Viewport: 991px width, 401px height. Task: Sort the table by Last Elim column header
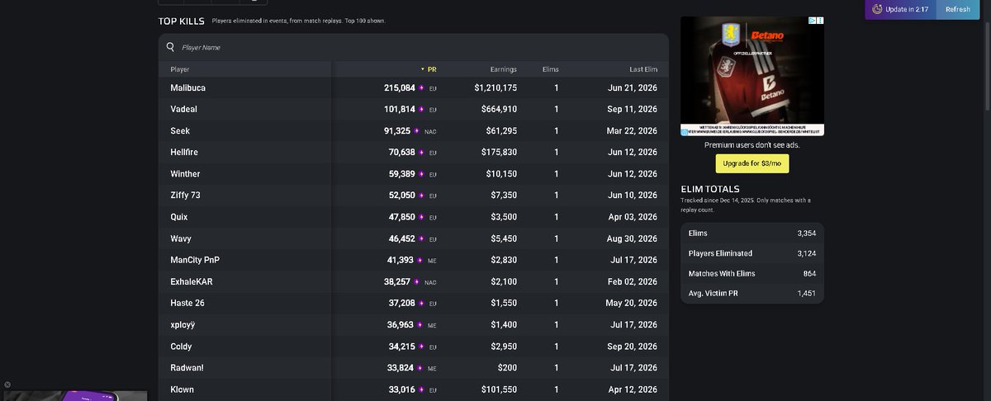coord(643,69)
